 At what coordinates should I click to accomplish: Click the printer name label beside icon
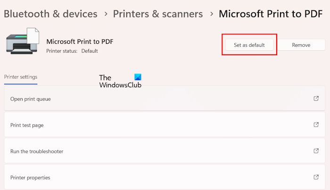(80, 41)
